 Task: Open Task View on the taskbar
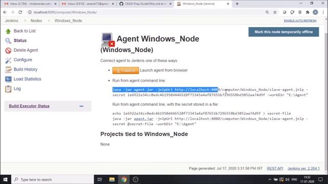click(100, 179)
